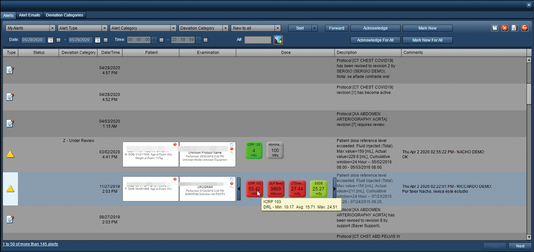Image resolution: width=534 pixels, height=252 pixels.
Task: Click the edit note icon in top toolbar
Action: 514,28
